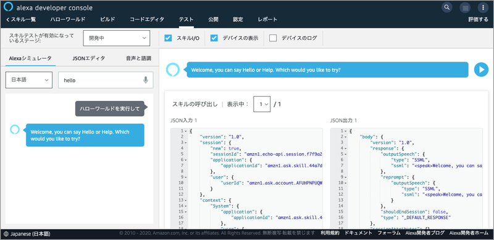Collapse the outputSpeech fold arrow at output line 5
The height and width of the screenshot is (240, 494).
pyautogui.click(x=346, y=154)
